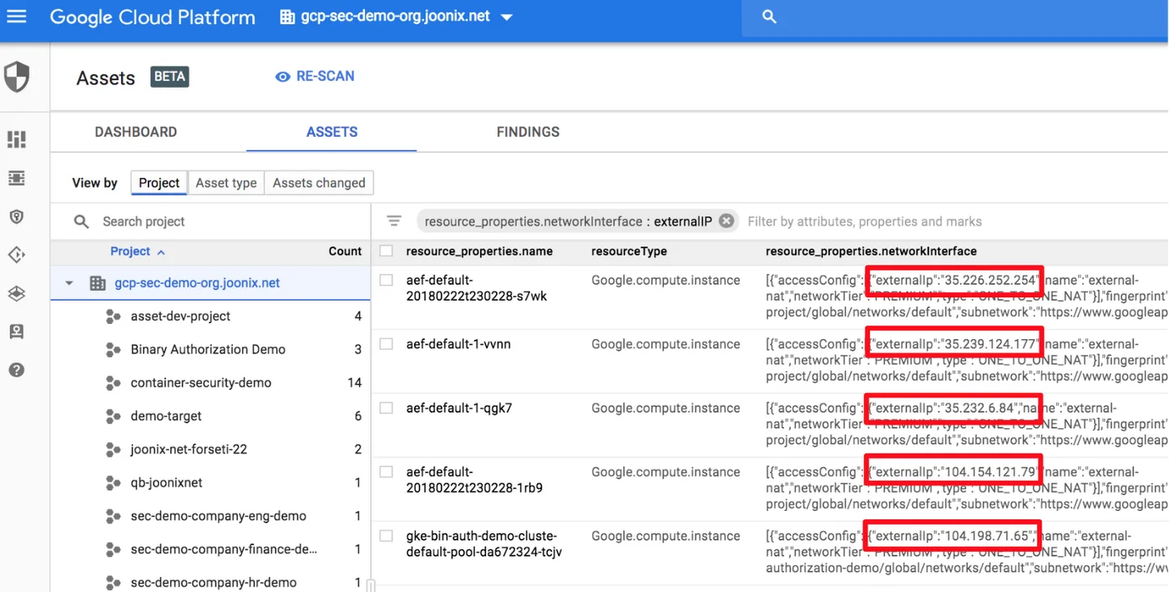Select the asset discovery diamond icon
1169x592 pixels.
pyautogui.click(x=16, y=255)
